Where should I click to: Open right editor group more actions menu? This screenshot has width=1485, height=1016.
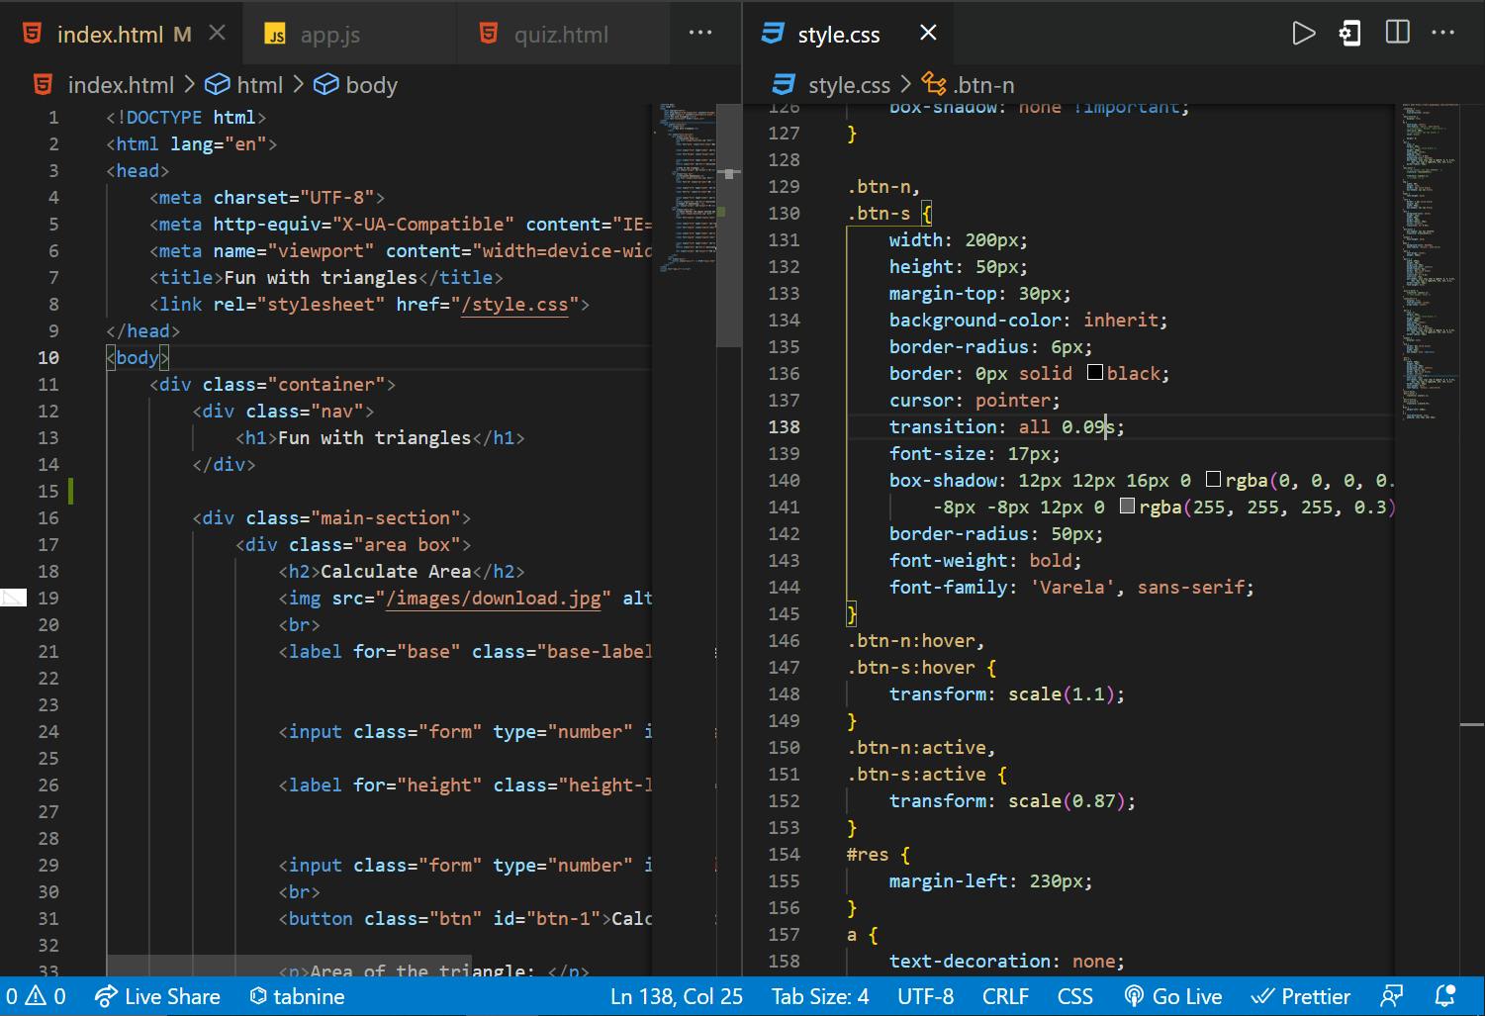tap(1443, 33)
